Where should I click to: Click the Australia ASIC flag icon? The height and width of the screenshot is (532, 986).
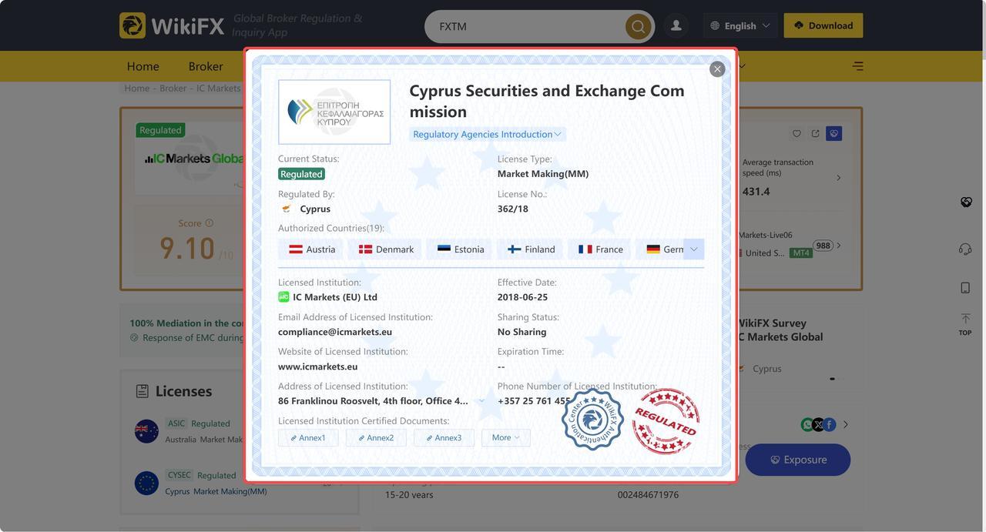[146, 431]
